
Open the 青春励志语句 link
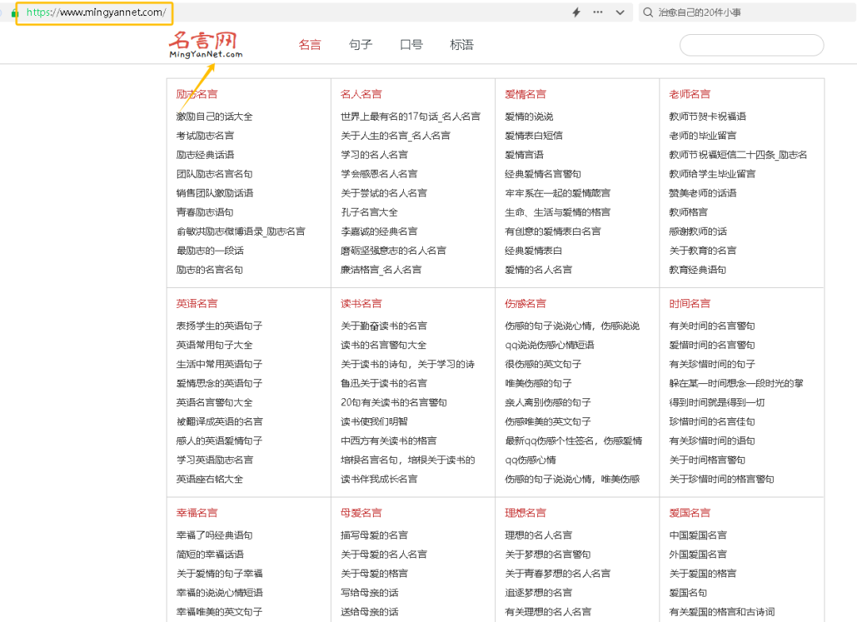pyautogui.click(x=205, y=212)
